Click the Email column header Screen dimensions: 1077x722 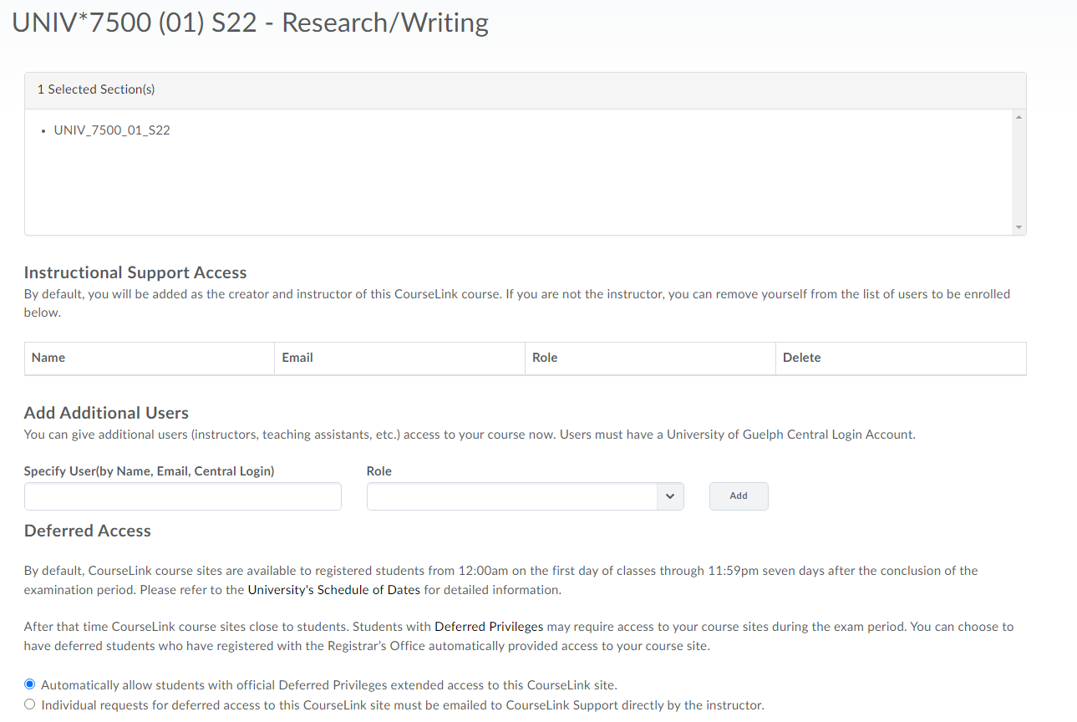point(399,358)
